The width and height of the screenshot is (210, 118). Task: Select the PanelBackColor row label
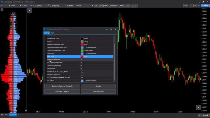click(53, 39)
